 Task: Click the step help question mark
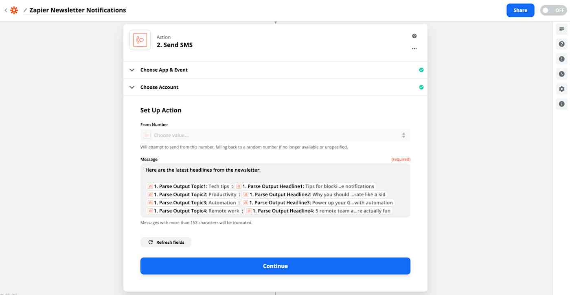[x=414, y=36]
